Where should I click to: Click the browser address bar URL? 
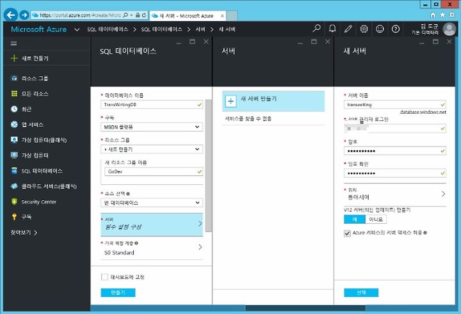coord(80,15)
